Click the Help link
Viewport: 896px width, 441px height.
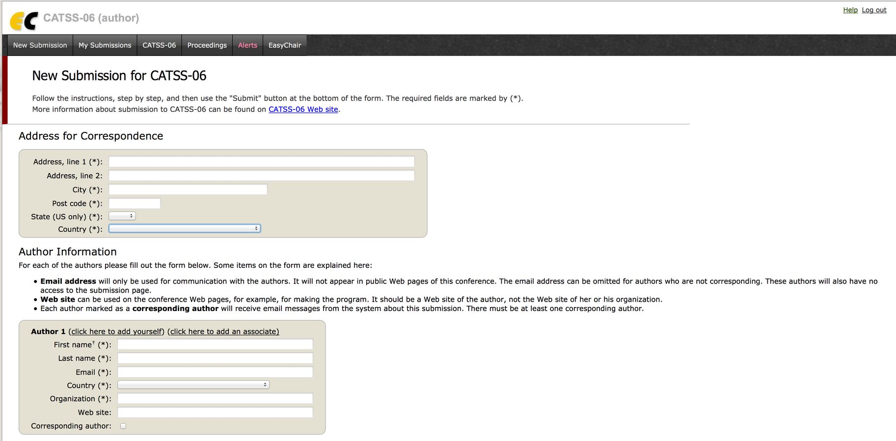coord(850,10)
